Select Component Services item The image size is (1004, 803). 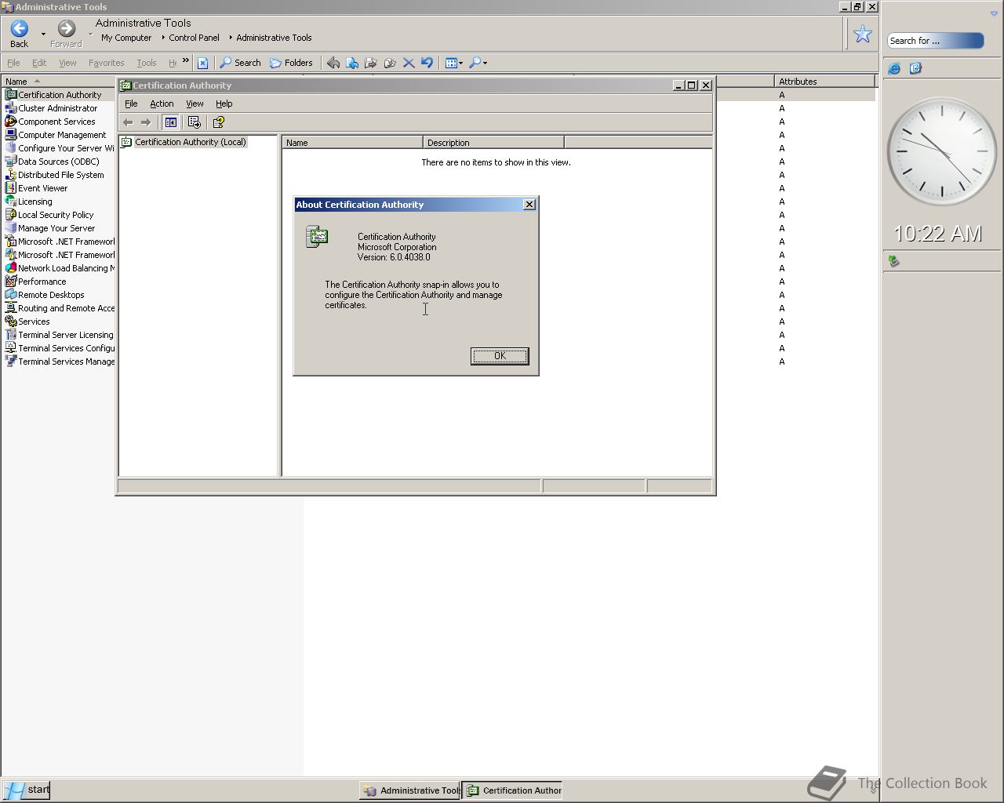pos(56,122)
